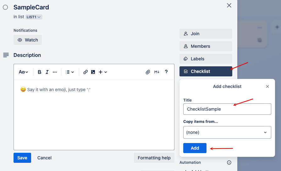The width and height of the screenshot is (281, 171).
Task: Click the 'Add checklist' popover heading
Action: click(x=227, y=86)
